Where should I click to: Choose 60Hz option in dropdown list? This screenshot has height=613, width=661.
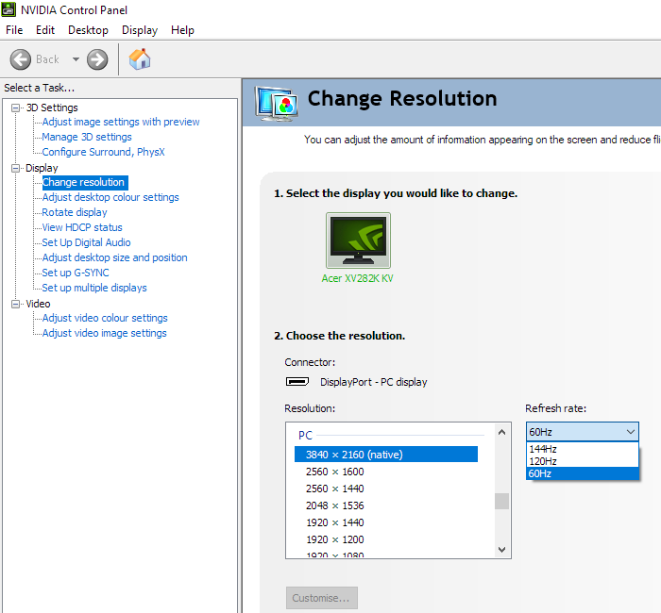pos(583,473)
